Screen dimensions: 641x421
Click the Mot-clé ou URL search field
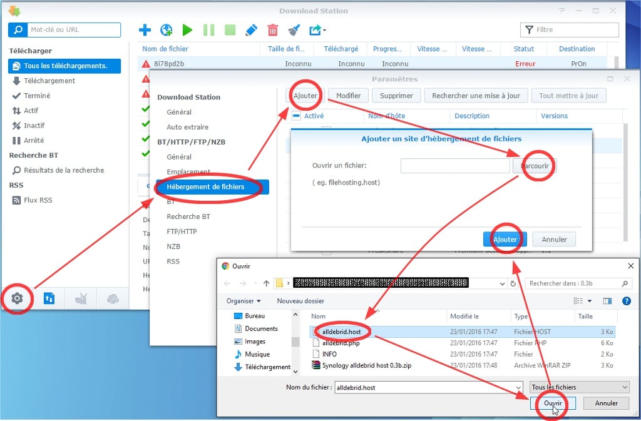point(74,30)
